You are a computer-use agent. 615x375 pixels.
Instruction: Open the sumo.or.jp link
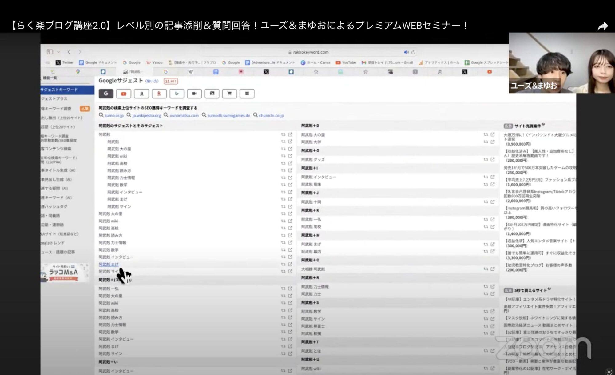[x=114, y=115]
